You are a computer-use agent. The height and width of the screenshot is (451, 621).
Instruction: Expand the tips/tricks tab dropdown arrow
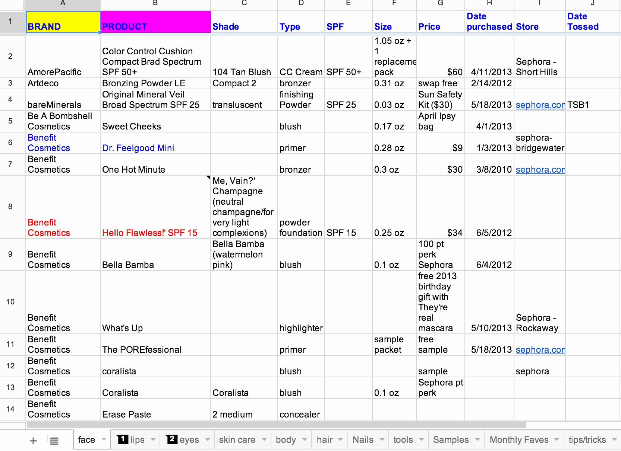615,439
